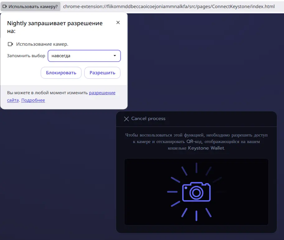Open the 'разрешение сайта' link
The width and height of the screenshot is (284, 240).
pyautogui.click(x=102, y=93)
